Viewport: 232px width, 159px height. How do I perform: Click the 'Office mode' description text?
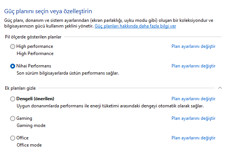(x=29, y=145)
